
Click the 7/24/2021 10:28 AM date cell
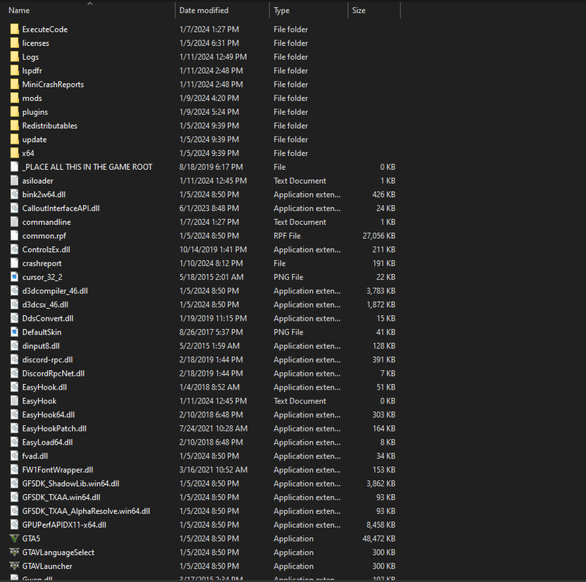tap(213, 428)
